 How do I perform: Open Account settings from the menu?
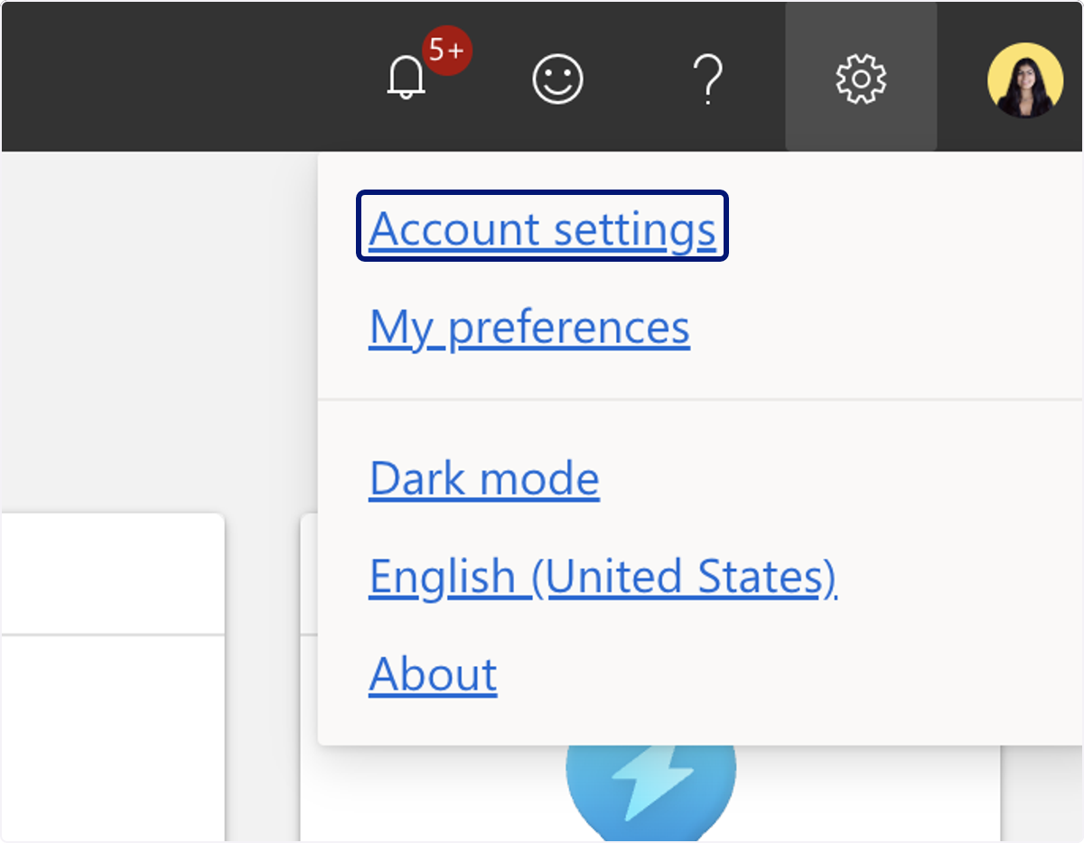542,228
